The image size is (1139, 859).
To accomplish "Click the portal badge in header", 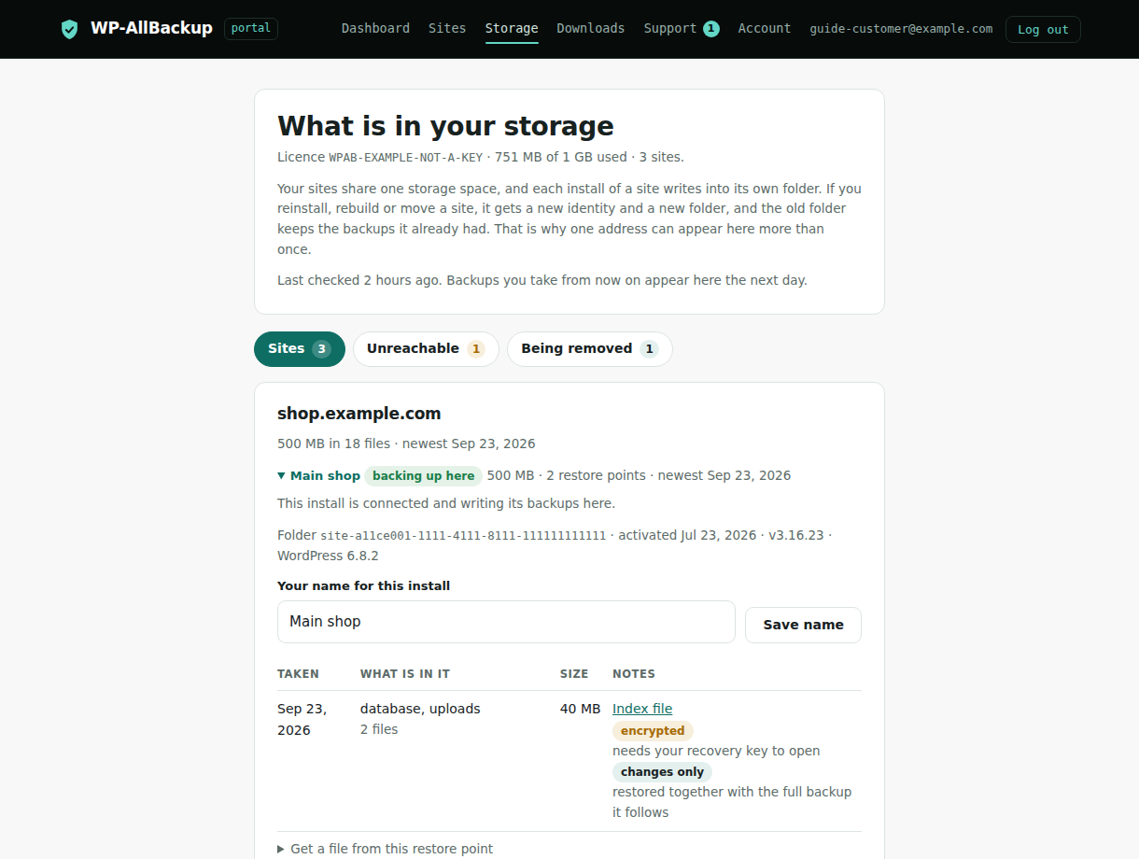I will tap(251, 29).
